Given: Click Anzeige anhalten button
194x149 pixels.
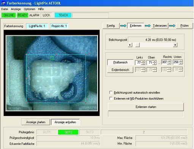Looking at the screenshot, I should [65, 122].
